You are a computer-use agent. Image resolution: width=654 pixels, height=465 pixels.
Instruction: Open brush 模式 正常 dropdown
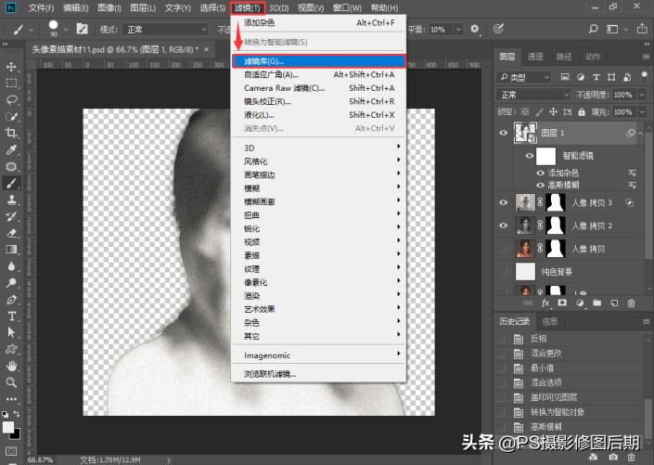166,29
